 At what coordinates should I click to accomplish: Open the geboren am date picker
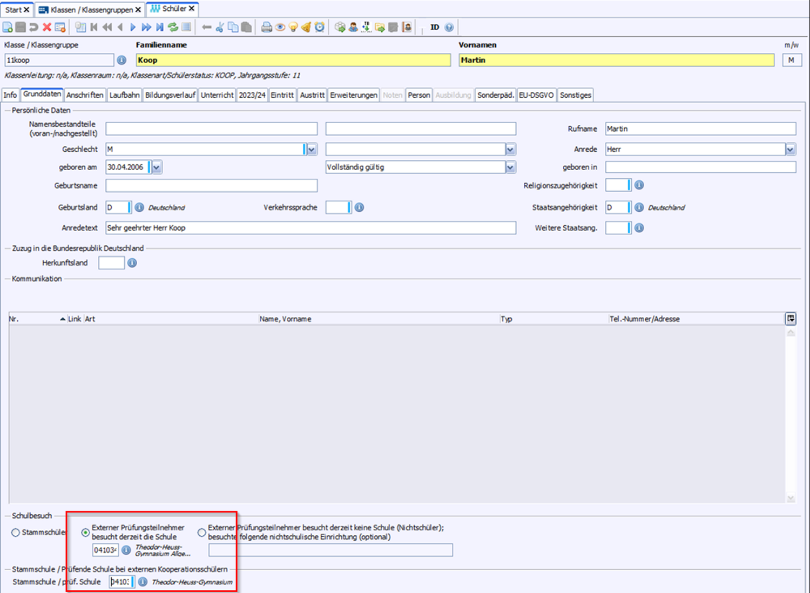click(x=156, y=167)
